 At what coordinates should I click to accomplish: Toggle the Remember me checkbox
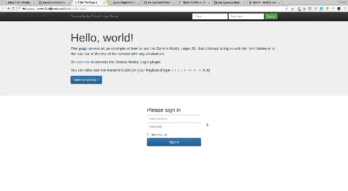148,135
